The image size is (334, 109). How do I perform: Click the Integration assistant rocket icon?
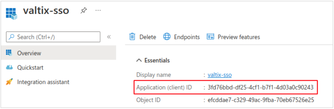click(9, 82)
